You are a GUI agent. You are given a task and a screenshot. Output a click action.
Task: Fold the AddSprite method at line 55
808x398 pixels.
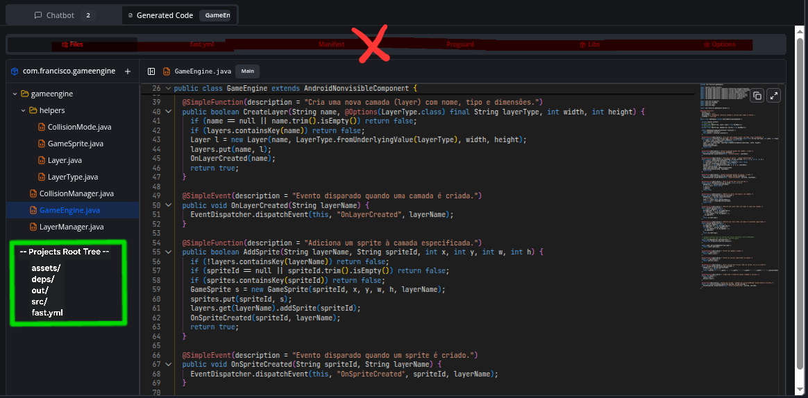click(x=168, y=252)
